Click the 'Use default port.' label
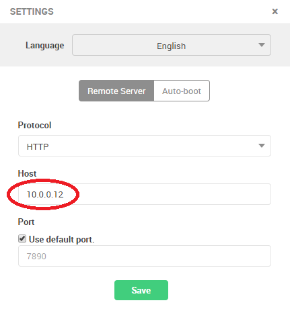Screen dimensions: 290x313 [62, 239]
